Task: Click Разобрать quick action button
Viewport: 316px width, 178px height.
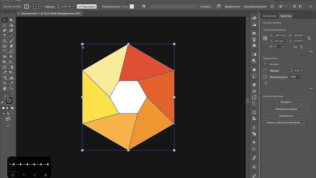Action: click(x=286, y=102)
